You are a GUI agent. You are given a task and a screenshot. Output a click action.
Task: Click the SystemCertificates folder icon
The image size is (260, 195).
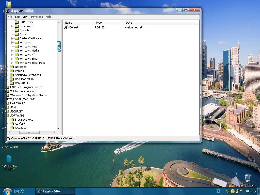click(17, 38)
